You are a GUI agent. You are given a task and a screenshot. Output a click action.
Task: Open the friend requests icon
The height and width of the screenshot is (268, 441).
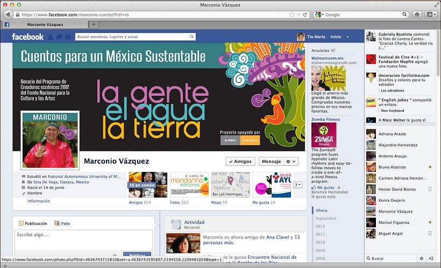tap(51, 37)
